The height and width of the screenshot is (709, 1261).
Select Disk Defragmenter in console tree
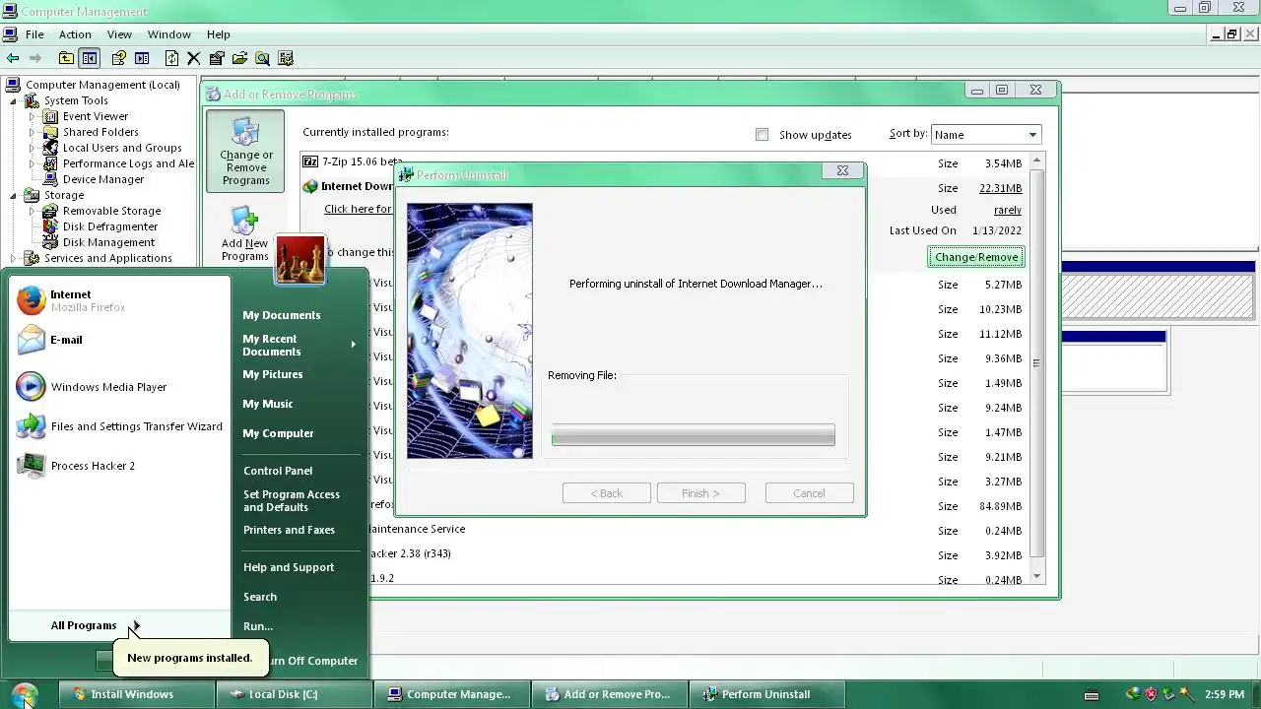point(110,226)
